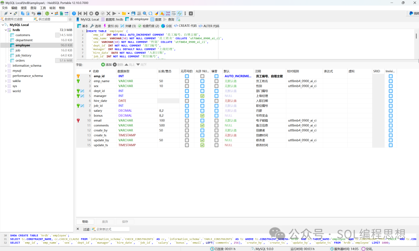Open the 工具 menu in the menu bar

click(x=43, y=8)
